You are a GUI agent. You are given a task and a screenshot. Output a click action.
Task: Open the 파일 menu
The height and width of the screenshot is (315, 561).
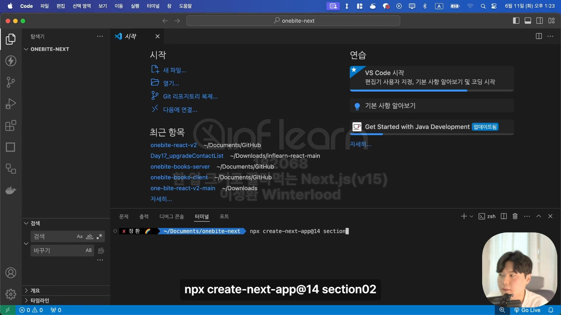tap(44, 6)
